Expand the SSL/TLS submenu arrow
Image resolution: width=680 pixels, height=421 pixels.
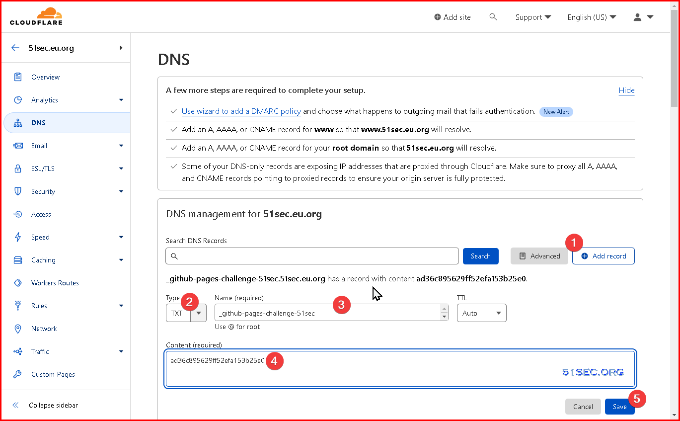121,168
